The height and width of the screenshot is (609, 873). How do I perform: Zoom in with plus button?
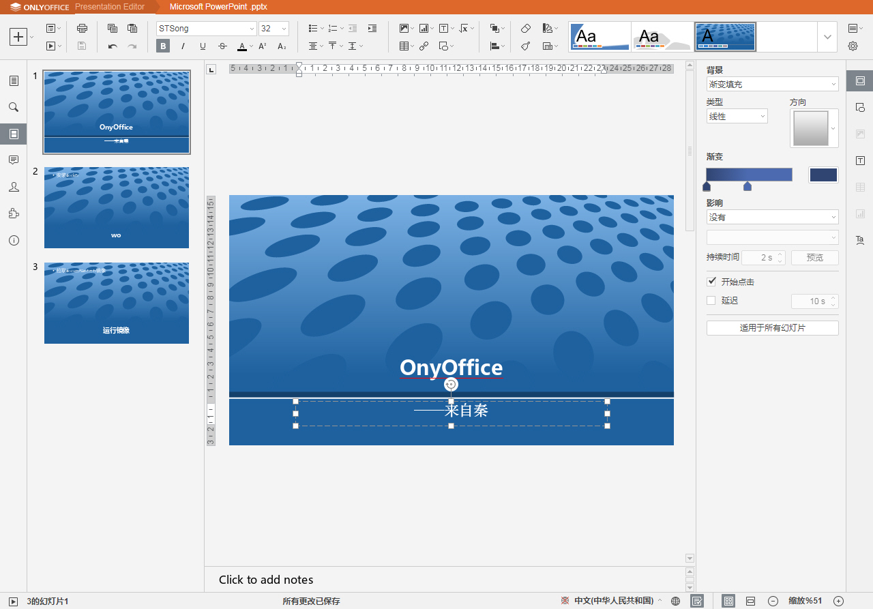(838, 601)
